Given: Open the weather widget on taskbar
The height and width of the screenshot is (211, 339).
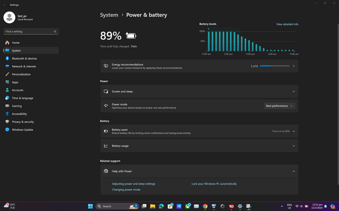Looking at the screenshot, I should click(10, 206).
